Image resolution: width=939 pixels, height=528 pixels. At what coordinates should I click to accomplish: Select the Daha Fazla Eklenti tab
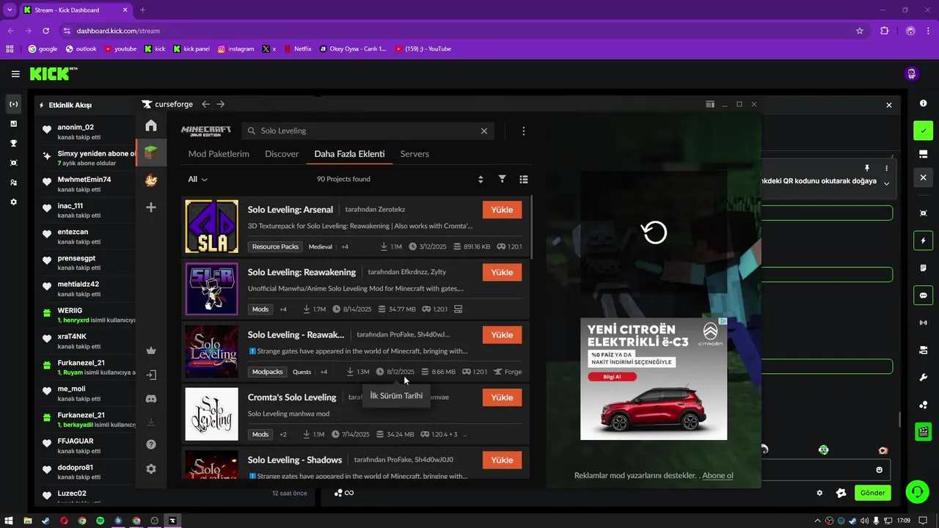[x=349, y=154]
